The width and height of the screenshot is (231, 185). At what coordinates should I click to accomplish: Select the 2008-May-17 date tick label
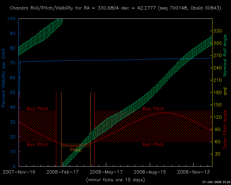(x=106, y=172)
